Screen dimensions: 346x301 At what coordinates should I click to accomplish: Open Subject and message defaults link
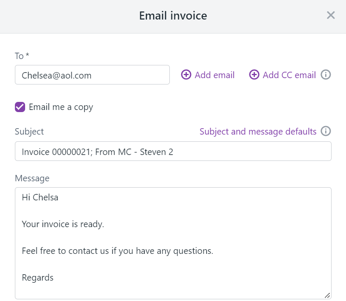tap(258, 132)
